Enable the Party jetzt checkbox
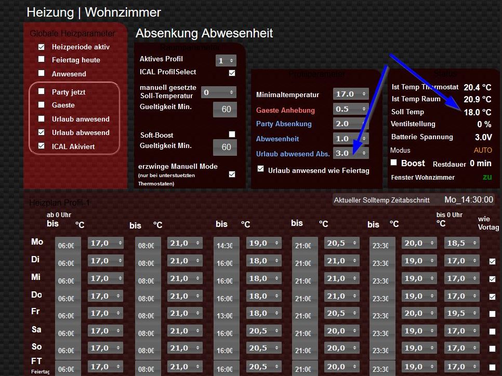The image size is (502, 376). click(x=41, y=91)
